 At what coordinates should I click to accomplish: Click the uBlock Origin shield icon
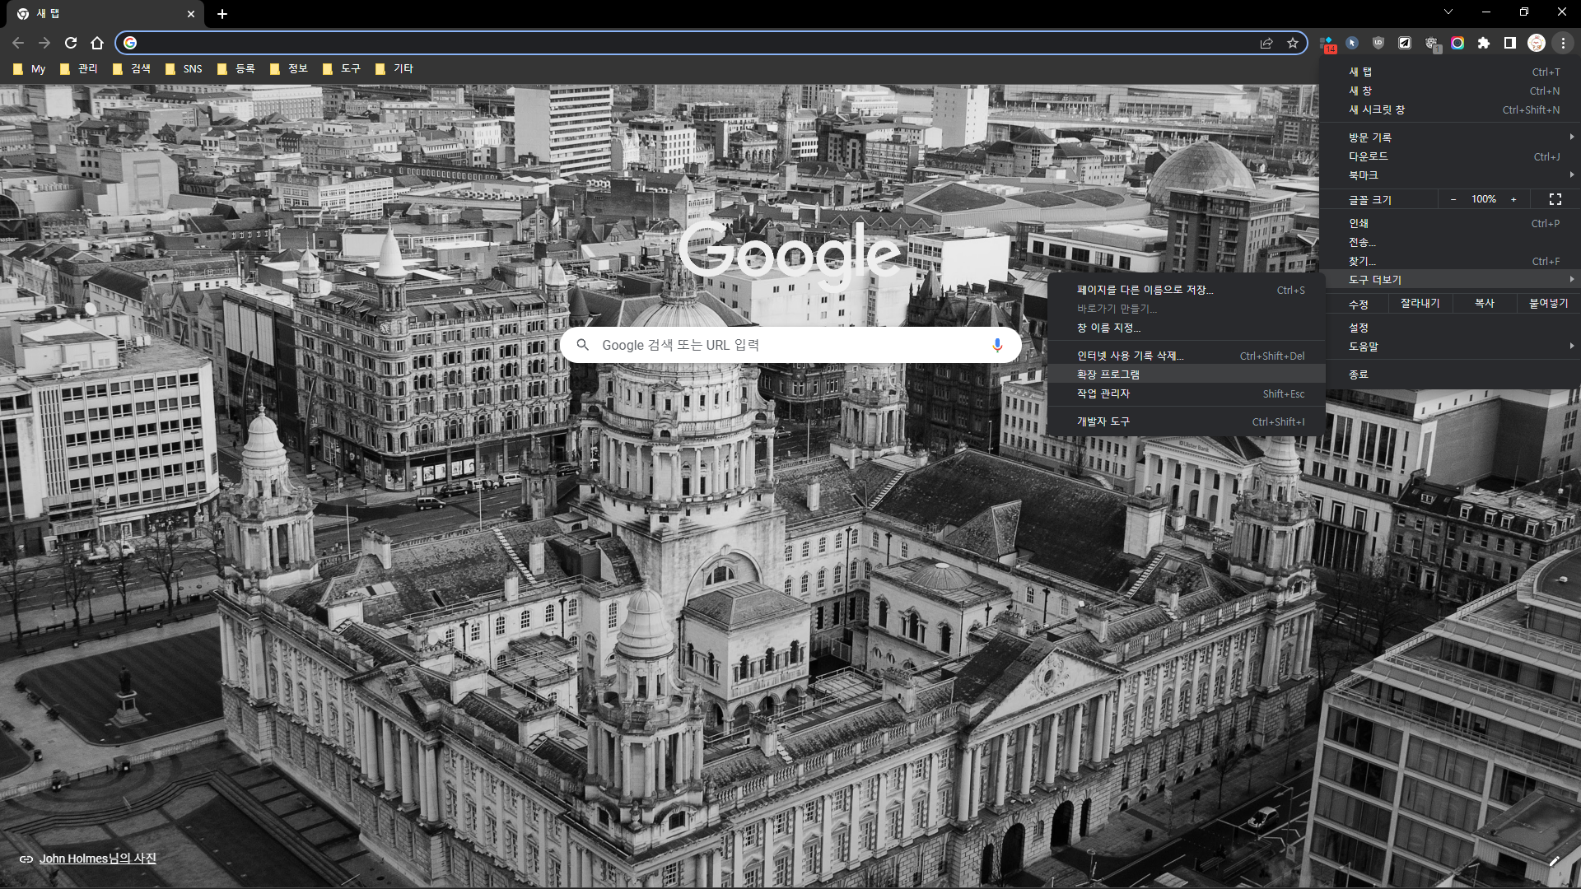point(1378,43)
